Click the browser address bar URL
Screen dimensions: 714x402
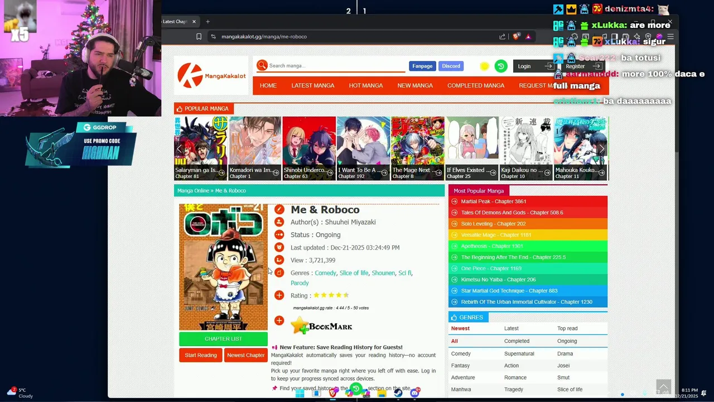264,36
